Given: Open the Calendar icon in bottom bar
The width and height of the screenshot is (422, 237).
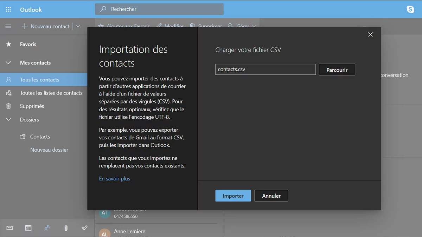Looking at the screenshot, I should tap(28, 228).
